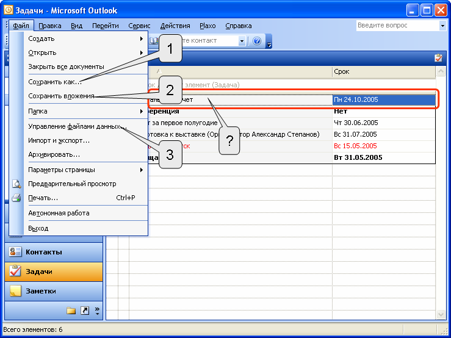Open the toolbar options arrow

coord(269,41)
